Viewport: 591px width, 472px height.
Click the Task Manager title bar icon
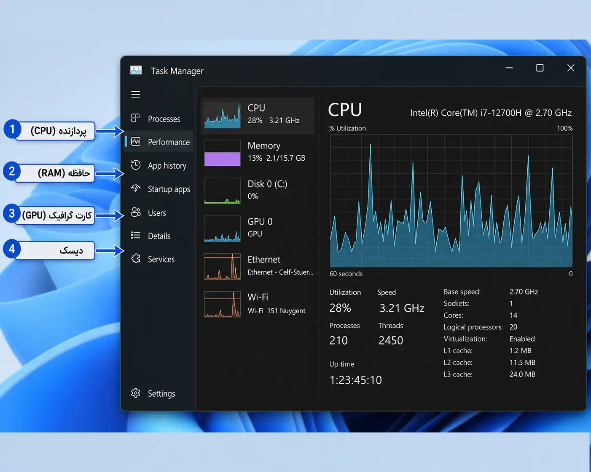pos(136,70)
